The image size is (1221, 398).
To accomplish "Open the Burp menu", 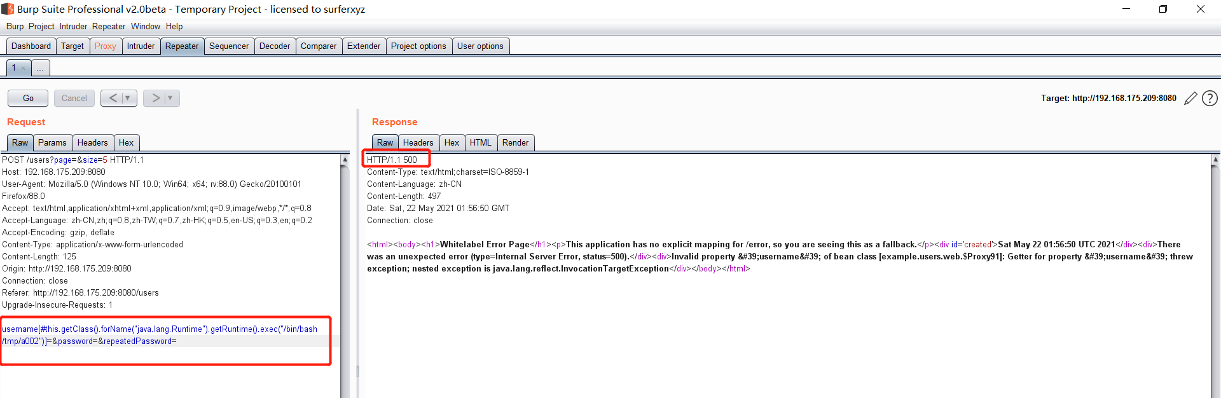I will tap(15, 26).
